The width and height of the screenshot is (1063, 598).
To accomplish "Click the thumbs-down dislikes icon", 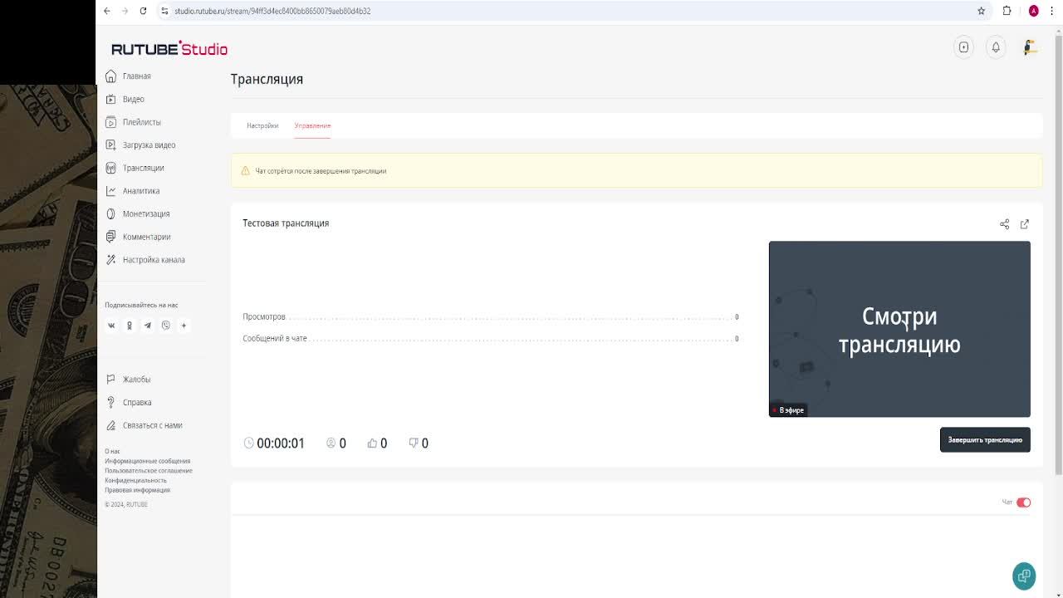I will tap(414, 443).
